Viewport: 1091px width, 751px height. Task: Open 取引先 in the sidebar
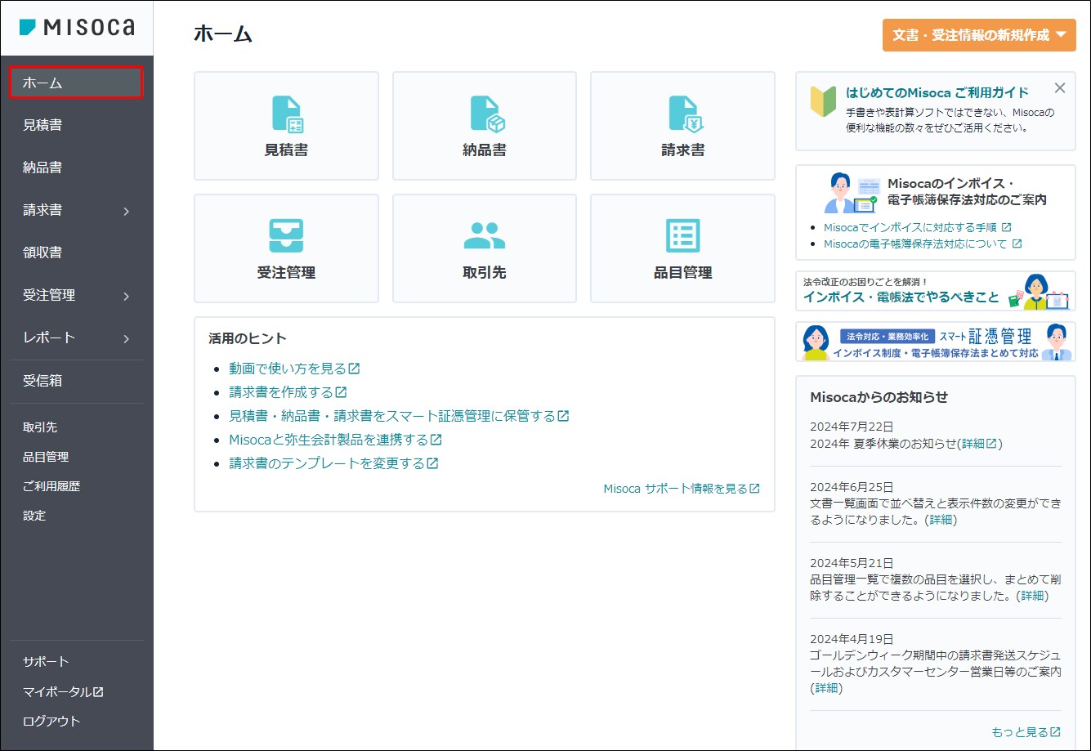coord(40,427)
